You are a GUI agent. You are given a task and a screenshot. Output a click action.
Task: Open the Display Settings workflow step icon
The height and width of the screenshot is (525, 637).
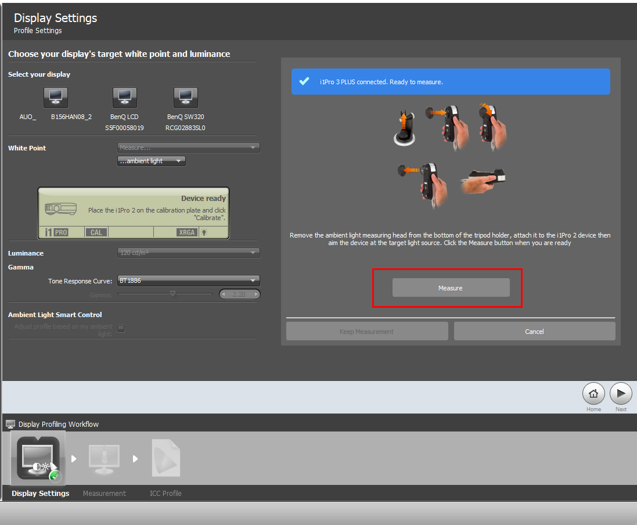38,459
